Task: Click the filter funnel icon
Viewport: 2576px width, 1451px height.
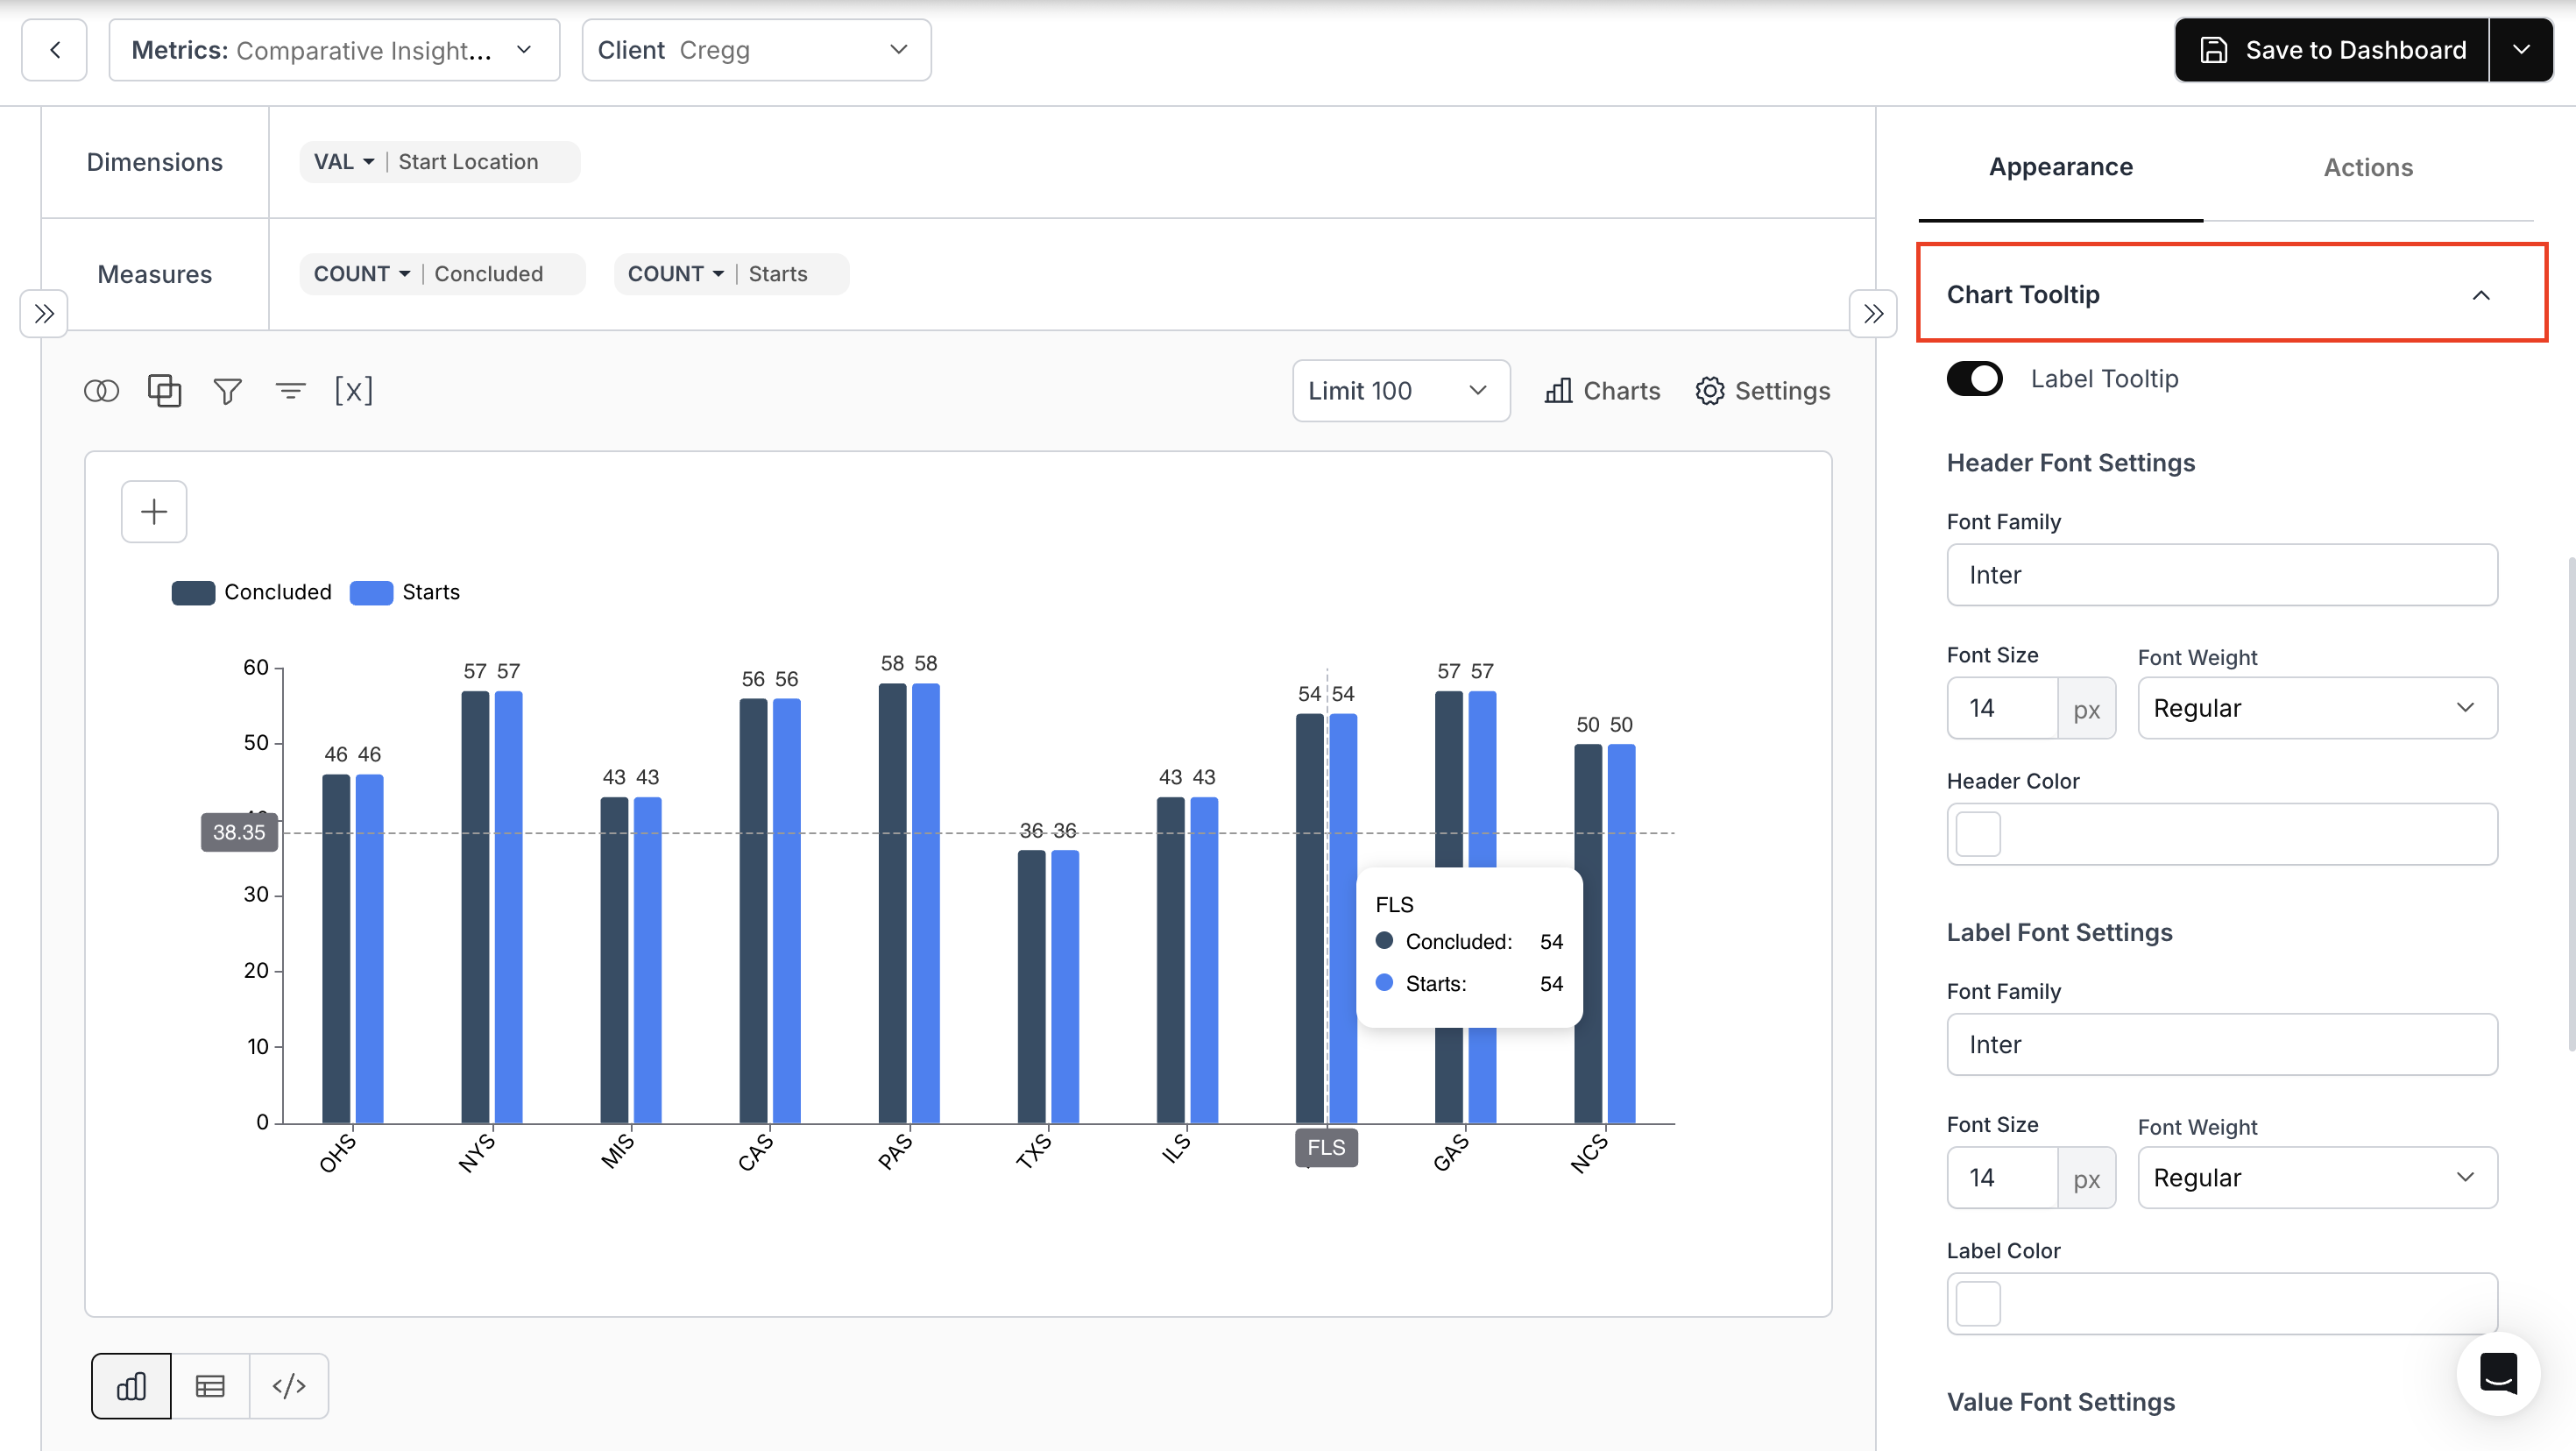Action: (x=227, y=391)
